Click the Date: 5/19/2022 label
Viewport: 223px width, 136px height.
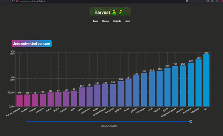(109, 126)
